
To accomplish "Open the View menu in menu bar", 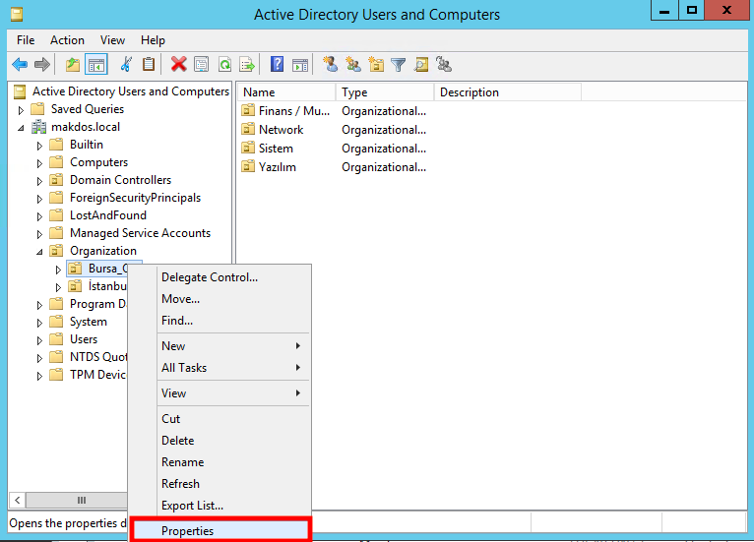I will [x=112, y=40].
